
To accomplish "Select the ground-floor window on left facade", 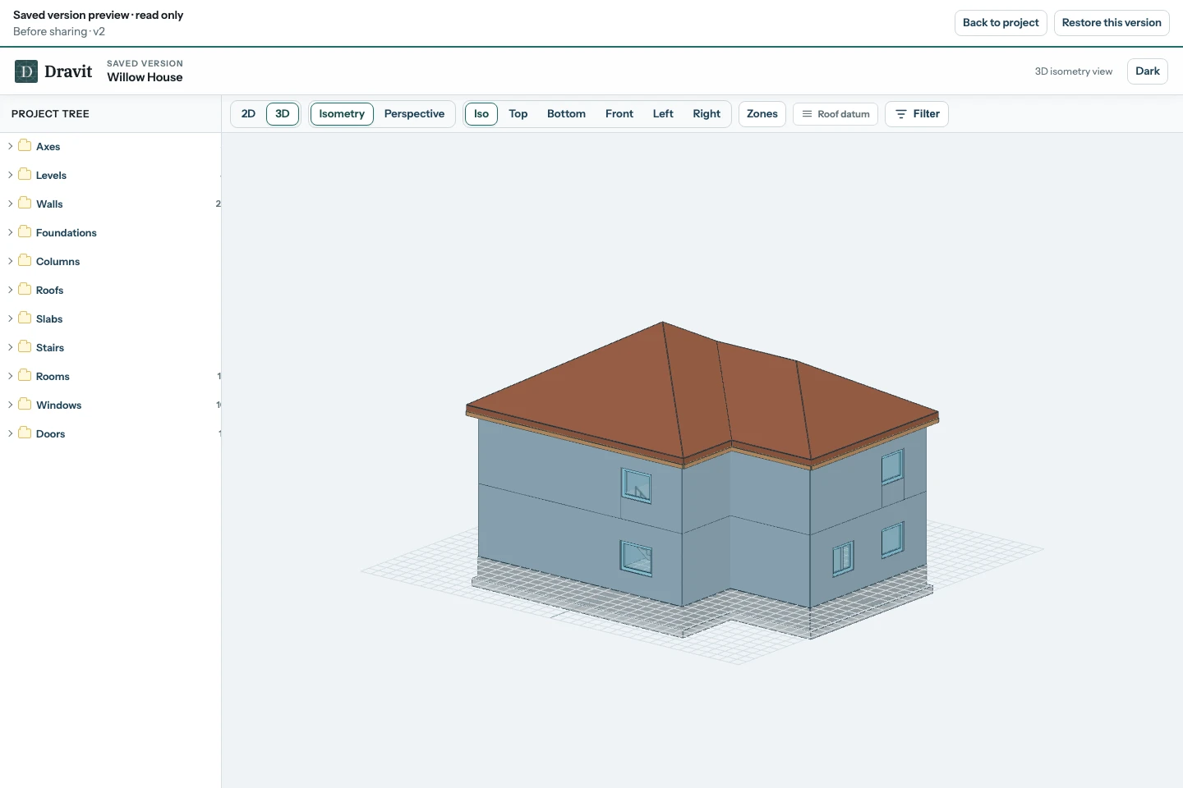I will click(x=636, y=558).
